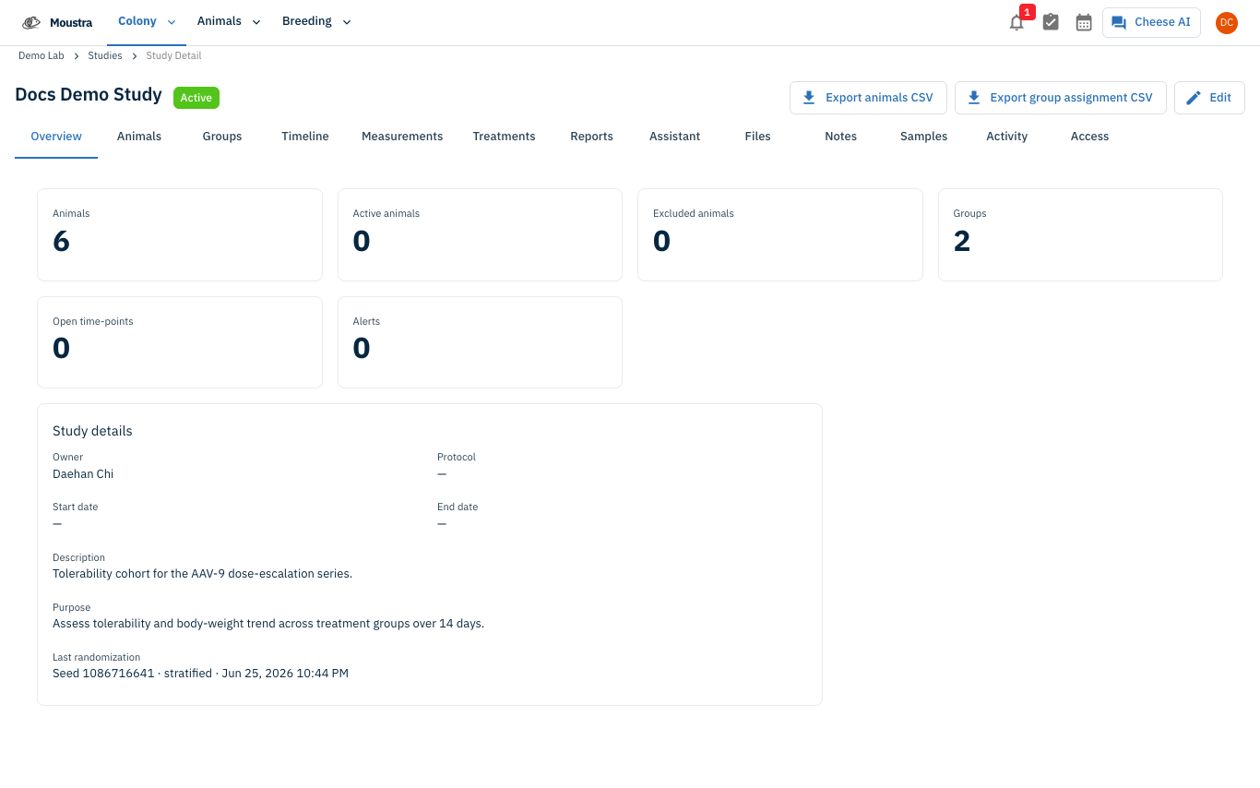Switch to the study Groups tab
This screenshot has width=1260, height=788.
point(222,137)
